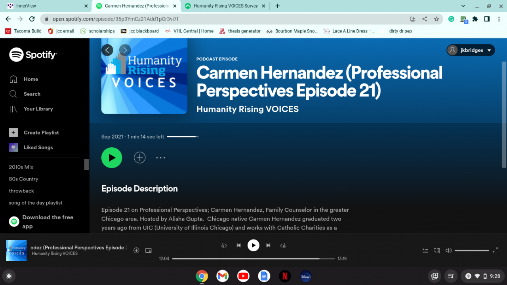Open the Chrome three-dot menu
The height and width of the screenshot is (285, 507).
pos(499,19)
